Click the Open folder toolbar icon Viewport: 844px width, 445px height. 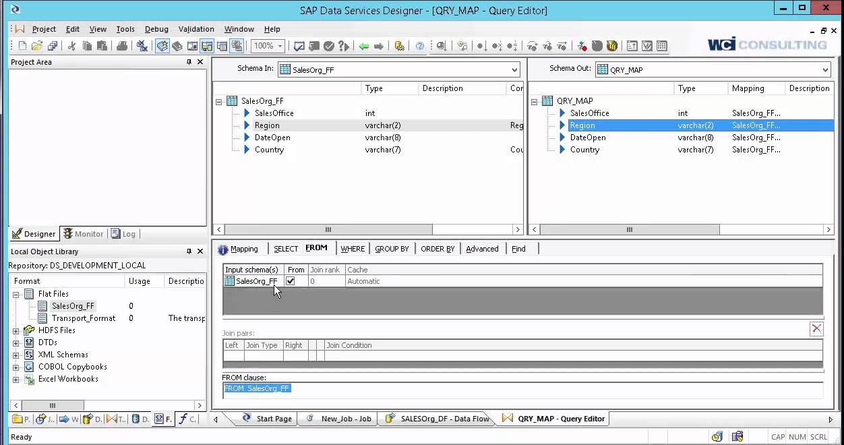36,46
